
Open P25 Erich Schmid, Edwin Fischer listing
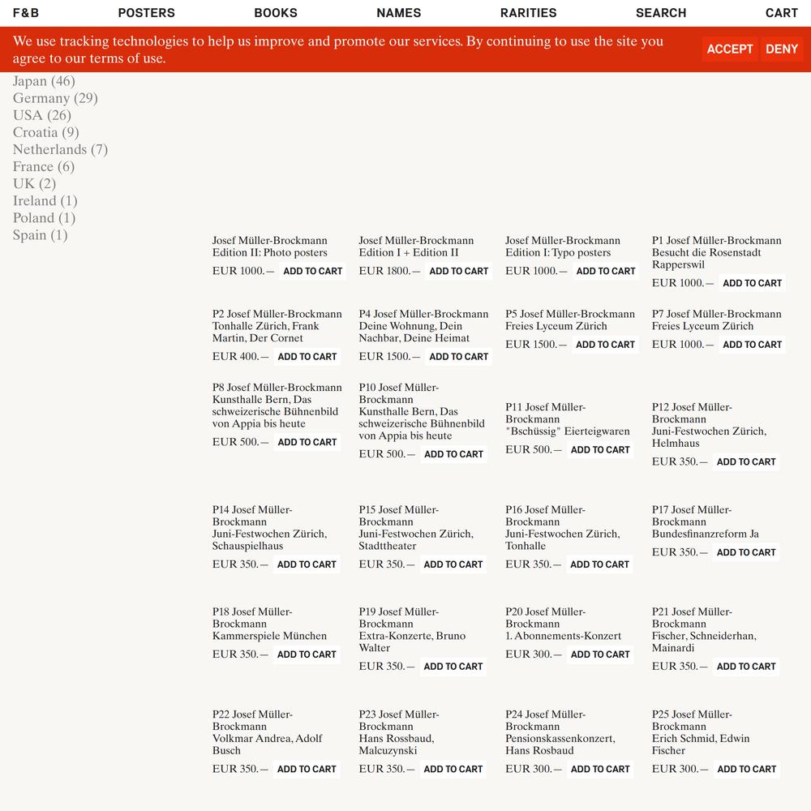tap(701, 732)
